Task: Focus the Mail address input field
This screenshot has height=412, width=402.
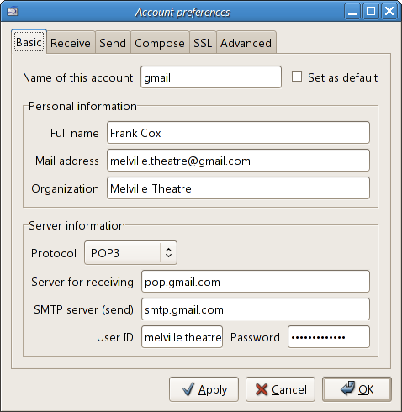Action: [x=238, y=161]
